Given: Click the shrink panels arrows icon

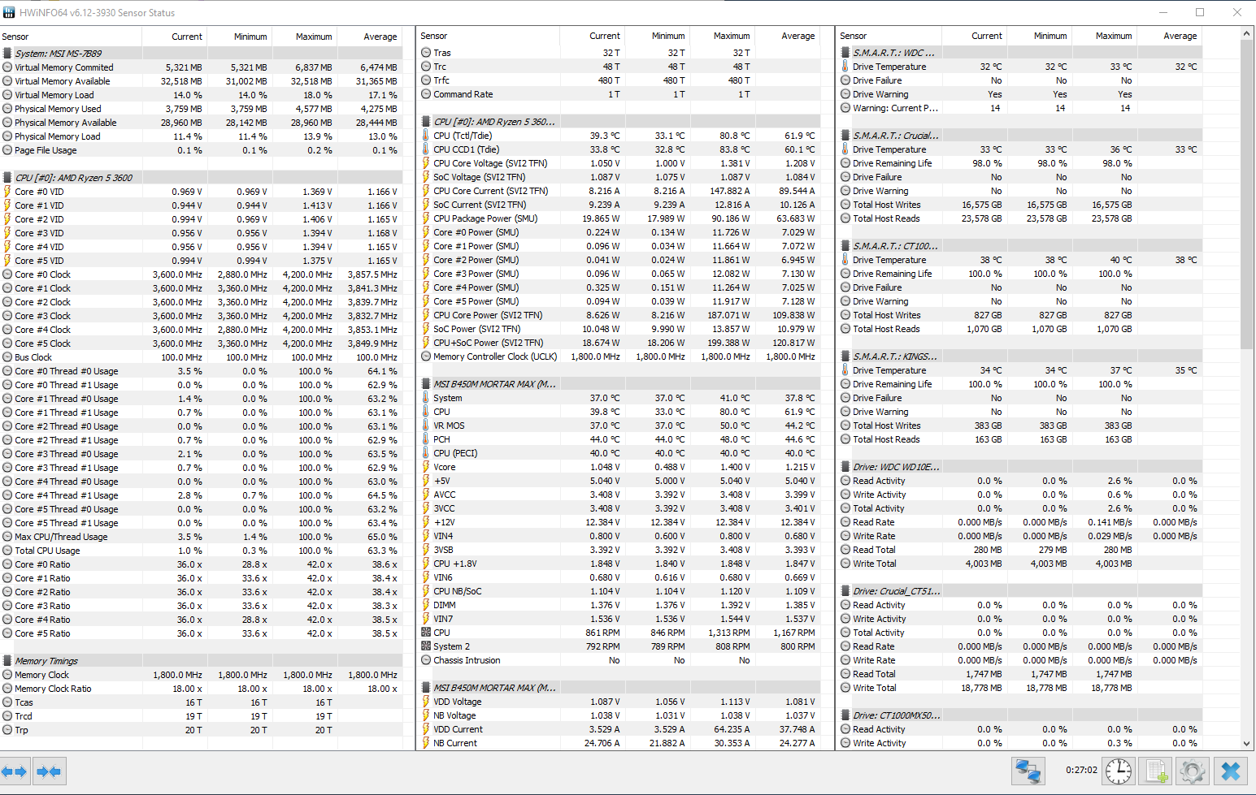Looking at the screenshot, I should (49, 771).
